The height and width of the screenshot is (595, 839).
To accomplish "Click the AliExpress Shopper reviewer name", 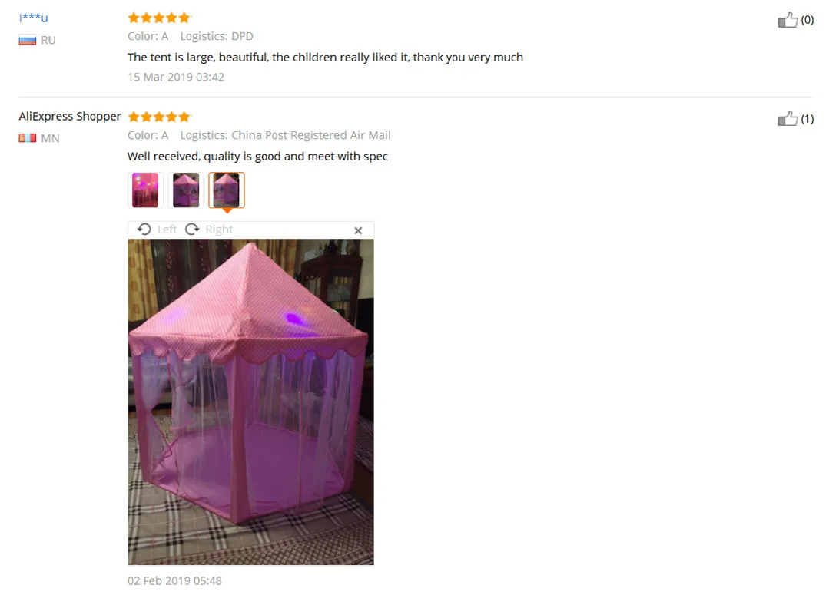I will tap(70, 116).
